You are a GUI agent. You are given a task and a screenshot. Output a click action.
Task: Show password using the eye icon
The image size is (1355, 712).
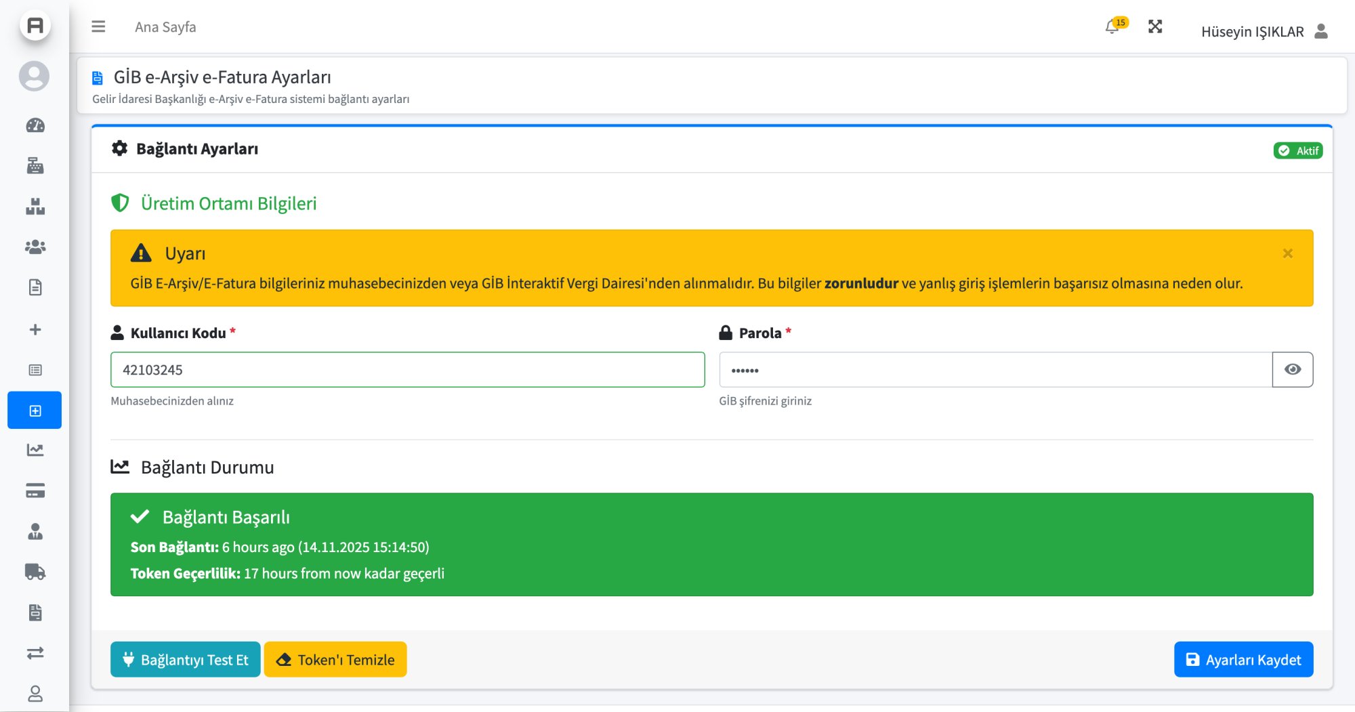pyautogui.click(x=1292, y=369)
